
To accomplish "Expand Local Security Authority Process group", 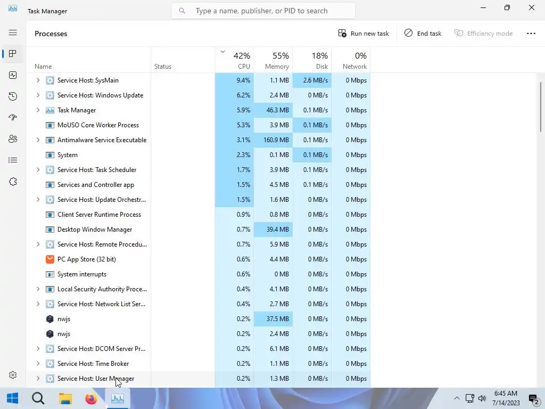I will coord(38,289).
